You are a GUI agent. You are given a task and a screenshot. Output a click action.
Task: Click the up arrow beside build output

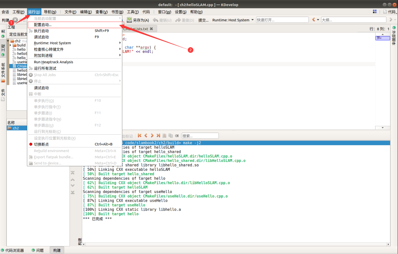[x=73, y=180]
